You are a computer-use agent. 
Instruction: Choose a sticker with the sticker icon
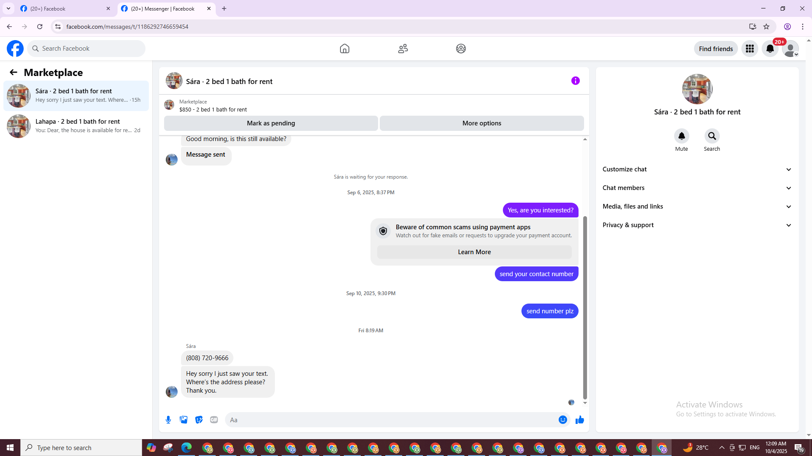[x=199, y=420]
